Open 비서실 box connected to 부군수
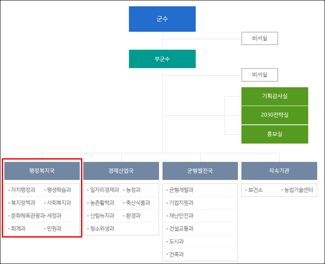Screen dimensions: 325x264 260,75
